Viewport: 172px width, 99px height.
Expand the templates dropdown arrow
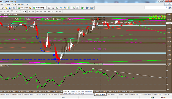click(93, 8)
